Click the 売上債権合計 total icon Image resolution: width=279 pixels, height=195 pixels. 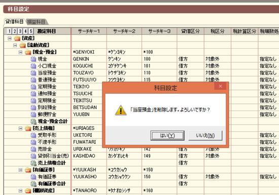coord(33,163)
